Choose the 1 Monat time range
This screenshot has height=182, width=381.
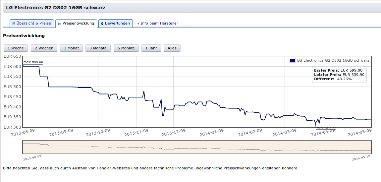click(x=72, y=48)
